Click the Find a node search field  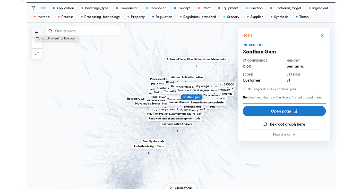tap(83, 31)
